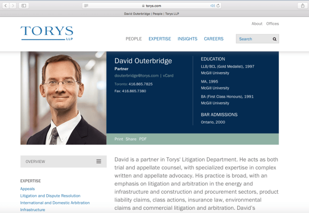Mute the tab audio speaker icon
This screenshot has width=309, height=213.
click(x=212, y=6)
